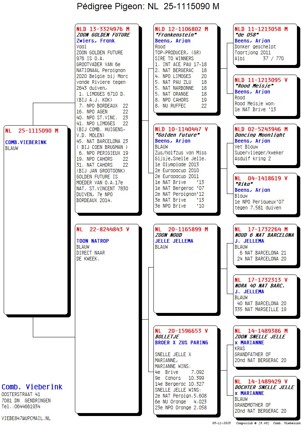301x433 pixels.
Task: Select "Rood Meisje" pigeon name
Action: [254, 86]
